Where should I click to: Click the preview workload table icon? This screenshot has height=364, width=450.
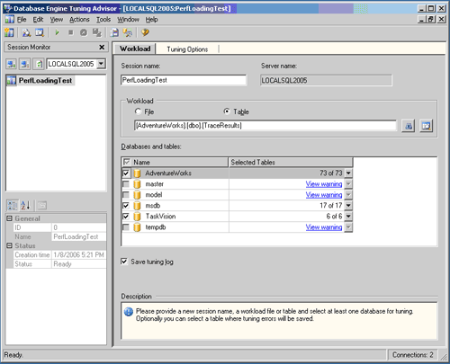[426, 126]
